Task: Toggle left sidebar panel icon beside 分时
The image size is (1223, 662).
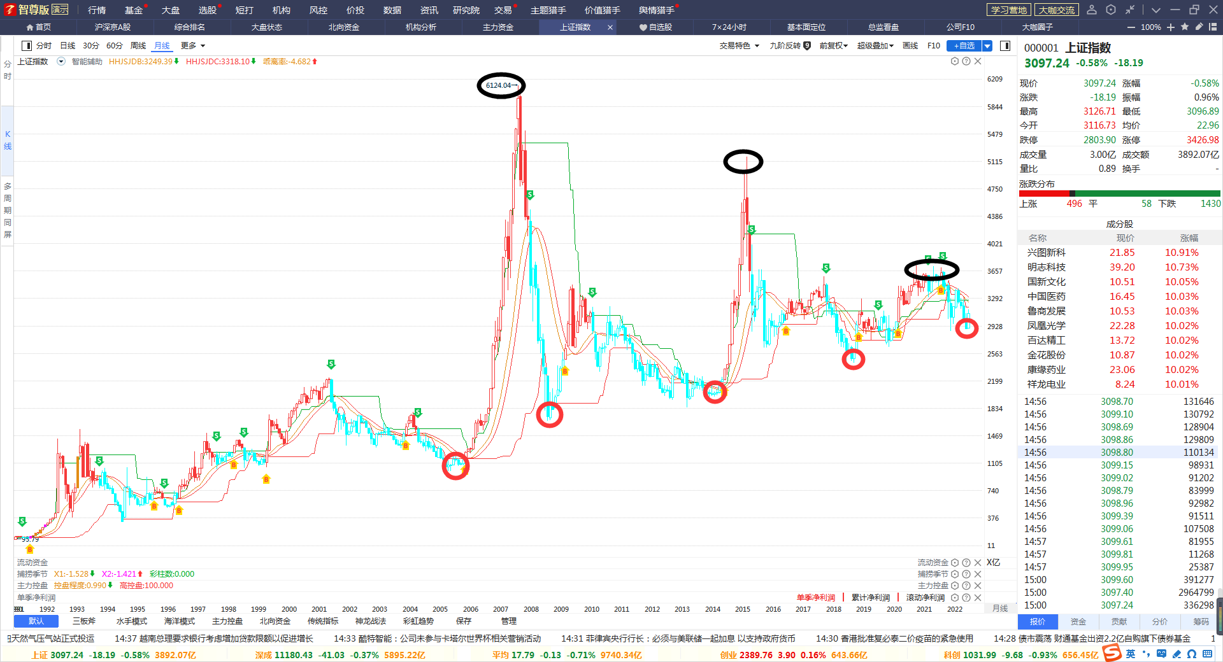Action: 26,46
